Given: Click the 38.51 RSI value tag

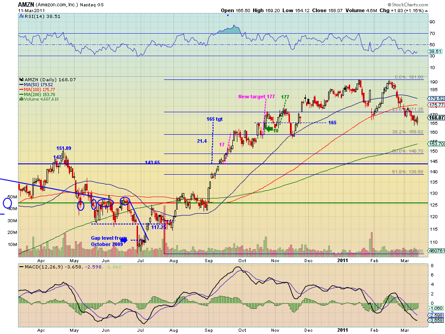Looking at the screenshot, I should (435, 51).
